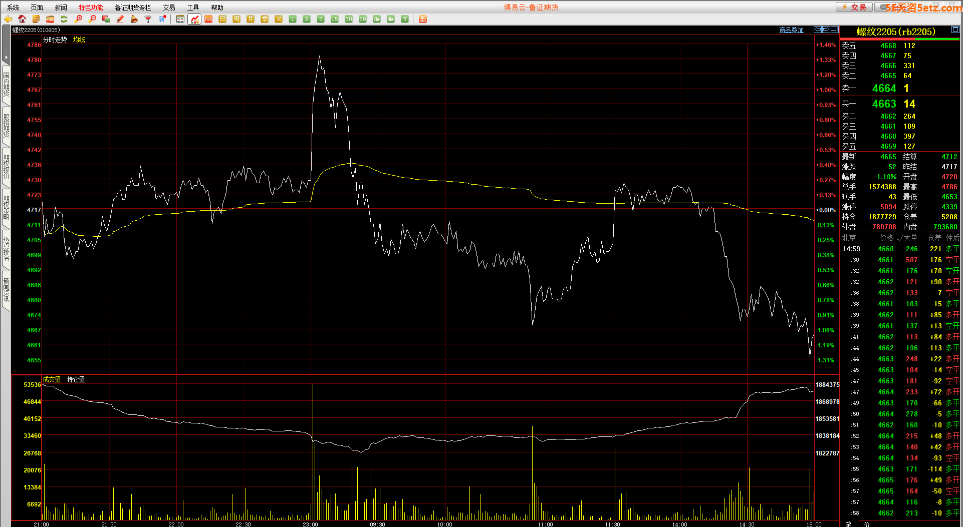Switch to Tick chart view
963x527 pixels.
coord(208,19)
